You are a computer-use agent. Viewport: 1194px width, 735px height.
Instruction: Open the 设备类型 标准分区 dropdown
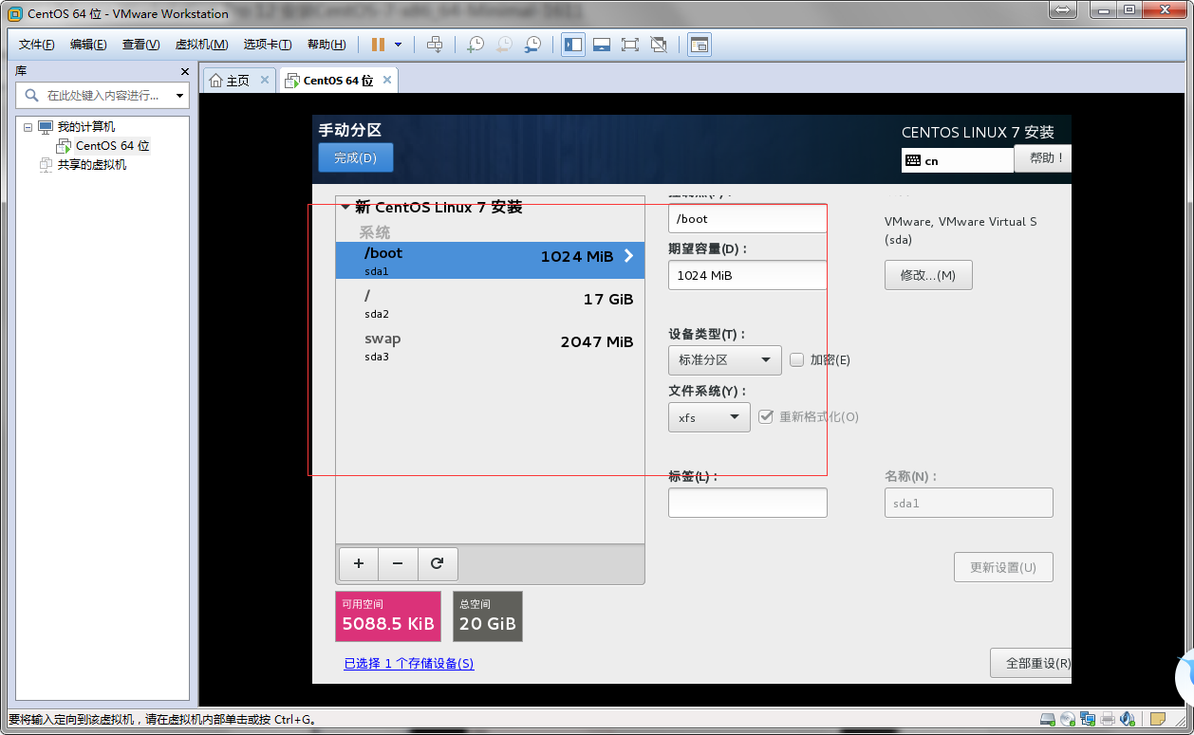tap(725, 360)
